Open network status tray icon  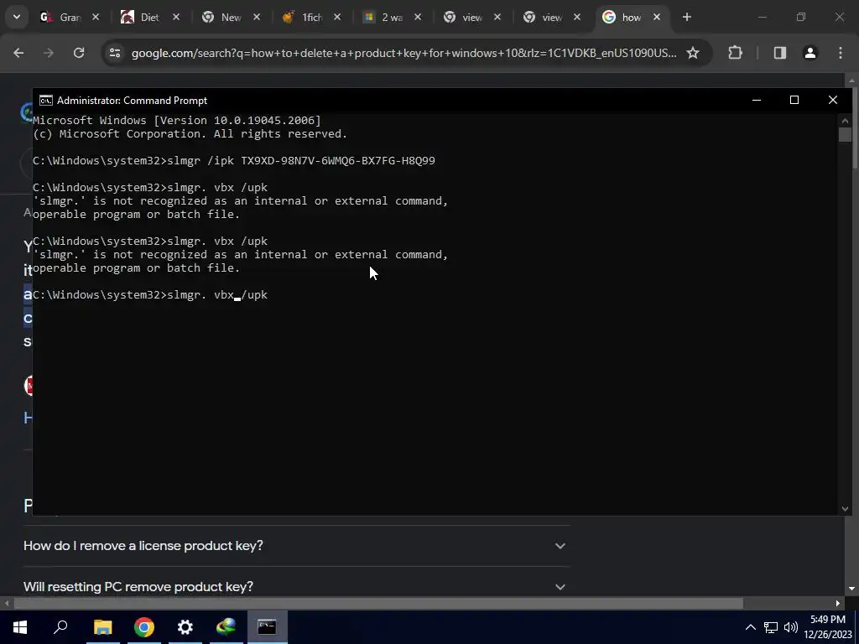771,627
